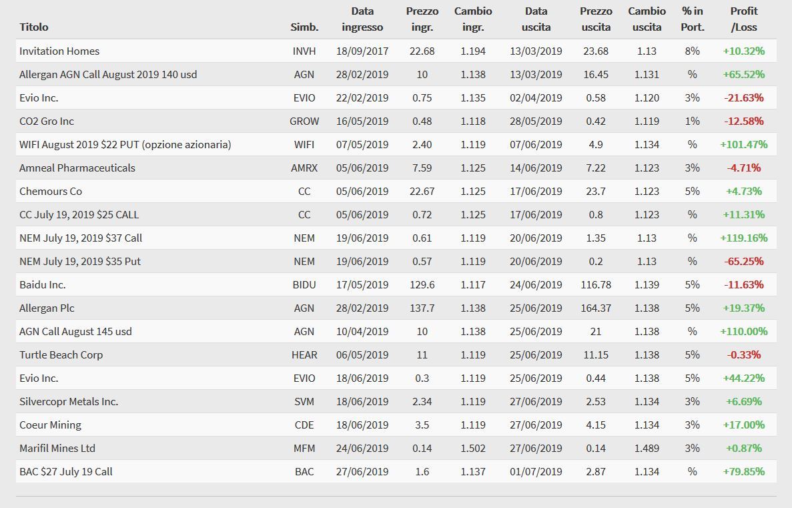The height and width of the screenshot is (508, 792).
Task: Click the Cambio uscita column header
Action: (647, 19)
